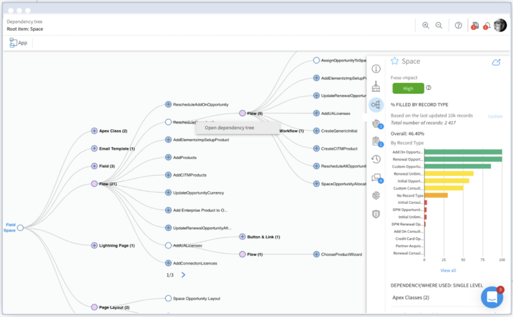Click the Update link for record type data
The height and width of the screenshot is (317, 513).
[495, 116]
